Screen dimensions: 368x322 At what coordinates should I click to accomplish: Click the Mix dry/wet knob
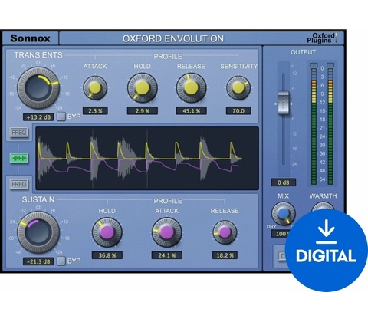[x=283, y=214]
